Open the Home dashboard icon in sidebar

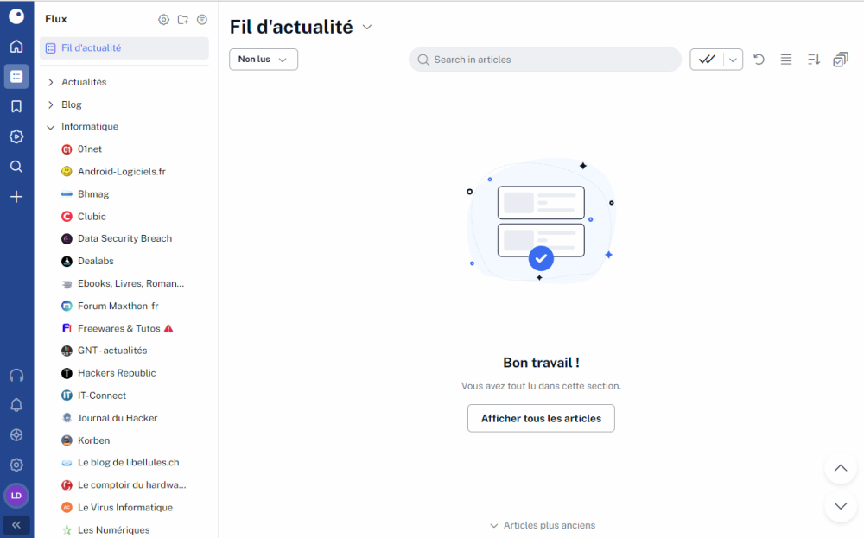pyautogui.click(x=16, y=47)
